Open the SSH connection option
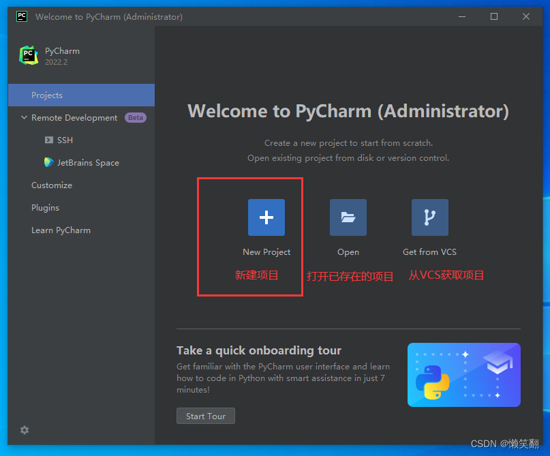This screenshot has height=456, width=550. click(x=59, y=140)
